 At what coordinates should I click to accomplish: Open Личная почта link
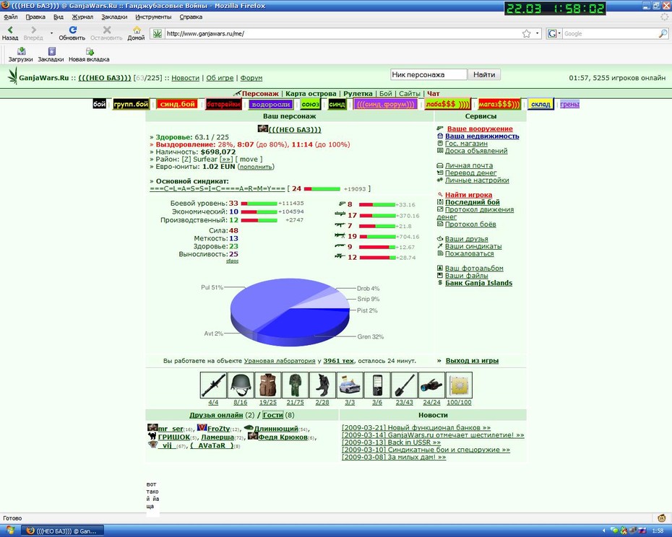tap(469, 165)
